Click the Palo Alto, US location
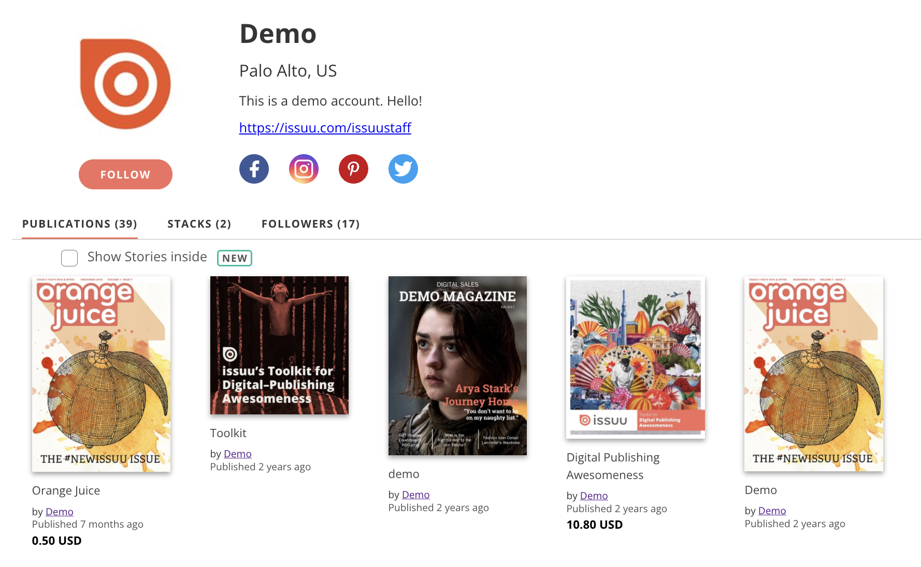Viewport: 921px width, 567px height. [x=288, y=71]
